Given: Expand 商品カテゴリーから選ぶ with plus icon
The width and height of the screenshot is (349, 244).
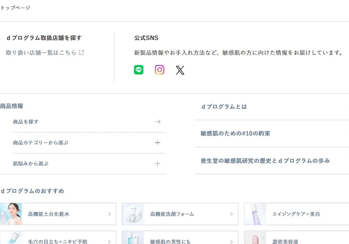Looking at the screenshot, I should 157,143.
